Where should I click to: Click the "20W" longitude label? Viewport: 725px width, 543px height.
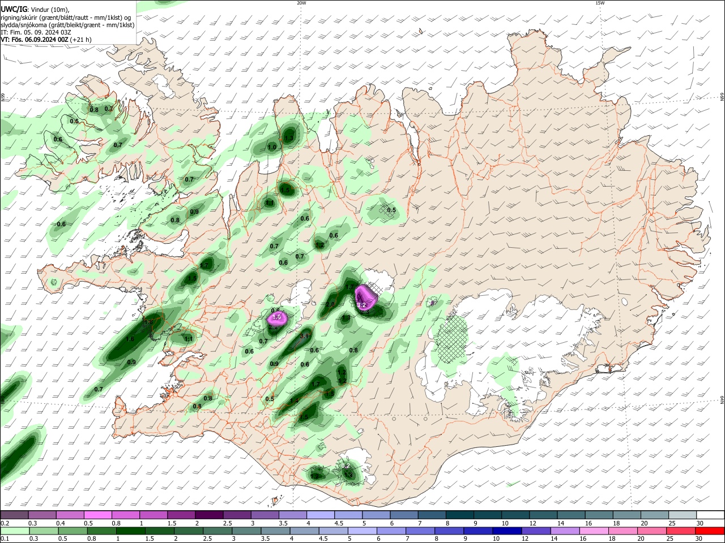point(301,3)
